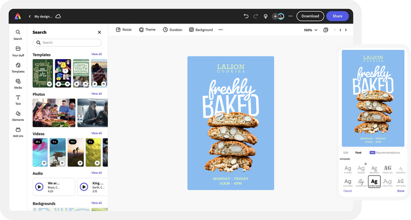Switch to the Font tab on phone
The image size is (411, 220).
click(x=358, y=153)
